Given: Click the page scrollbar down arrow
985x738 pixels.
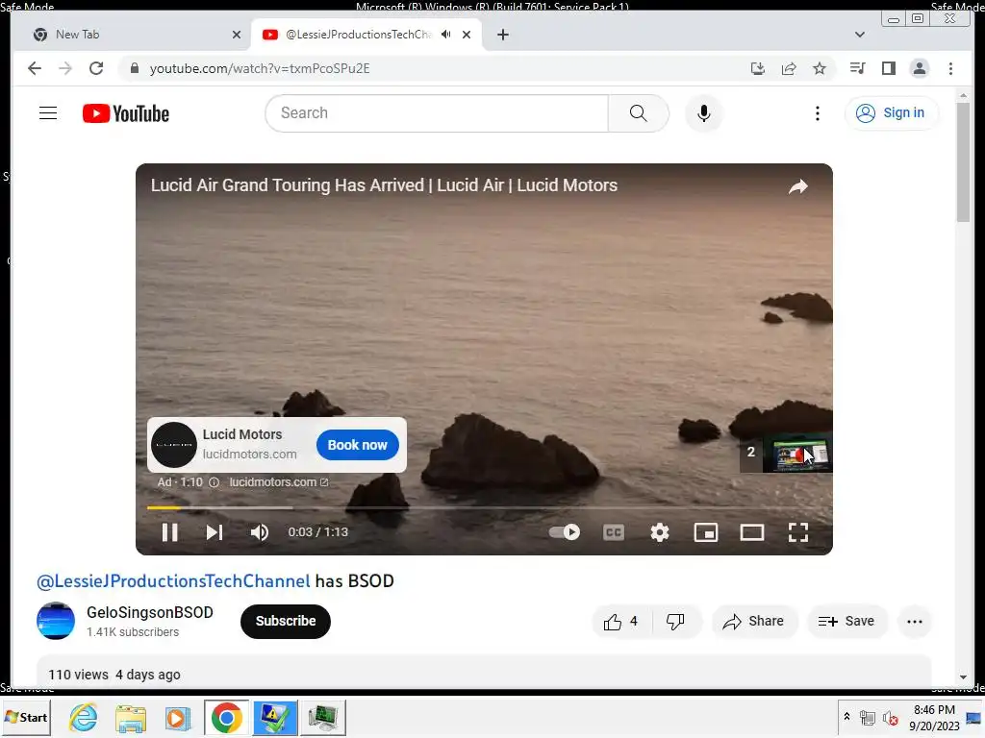Looking at the screenshot, I should pyautogui.click(x=963, y=677).
